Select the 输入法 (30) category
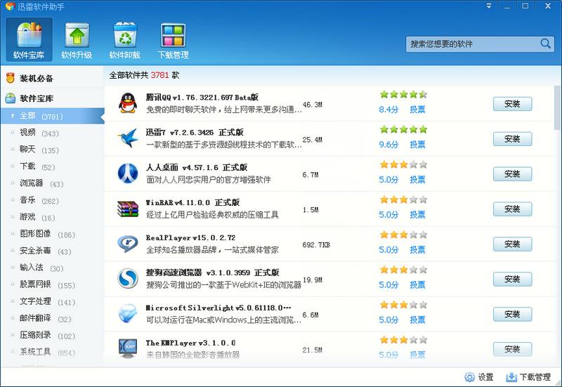Viewport: 562px width, 387px height. tap(52, 268)
